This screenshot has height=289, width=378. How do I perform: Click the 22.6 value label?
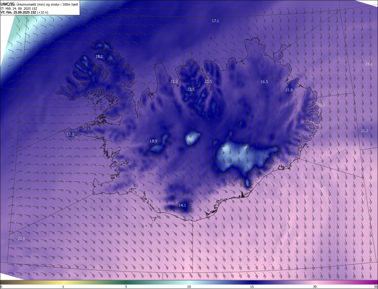coord(21,238)
